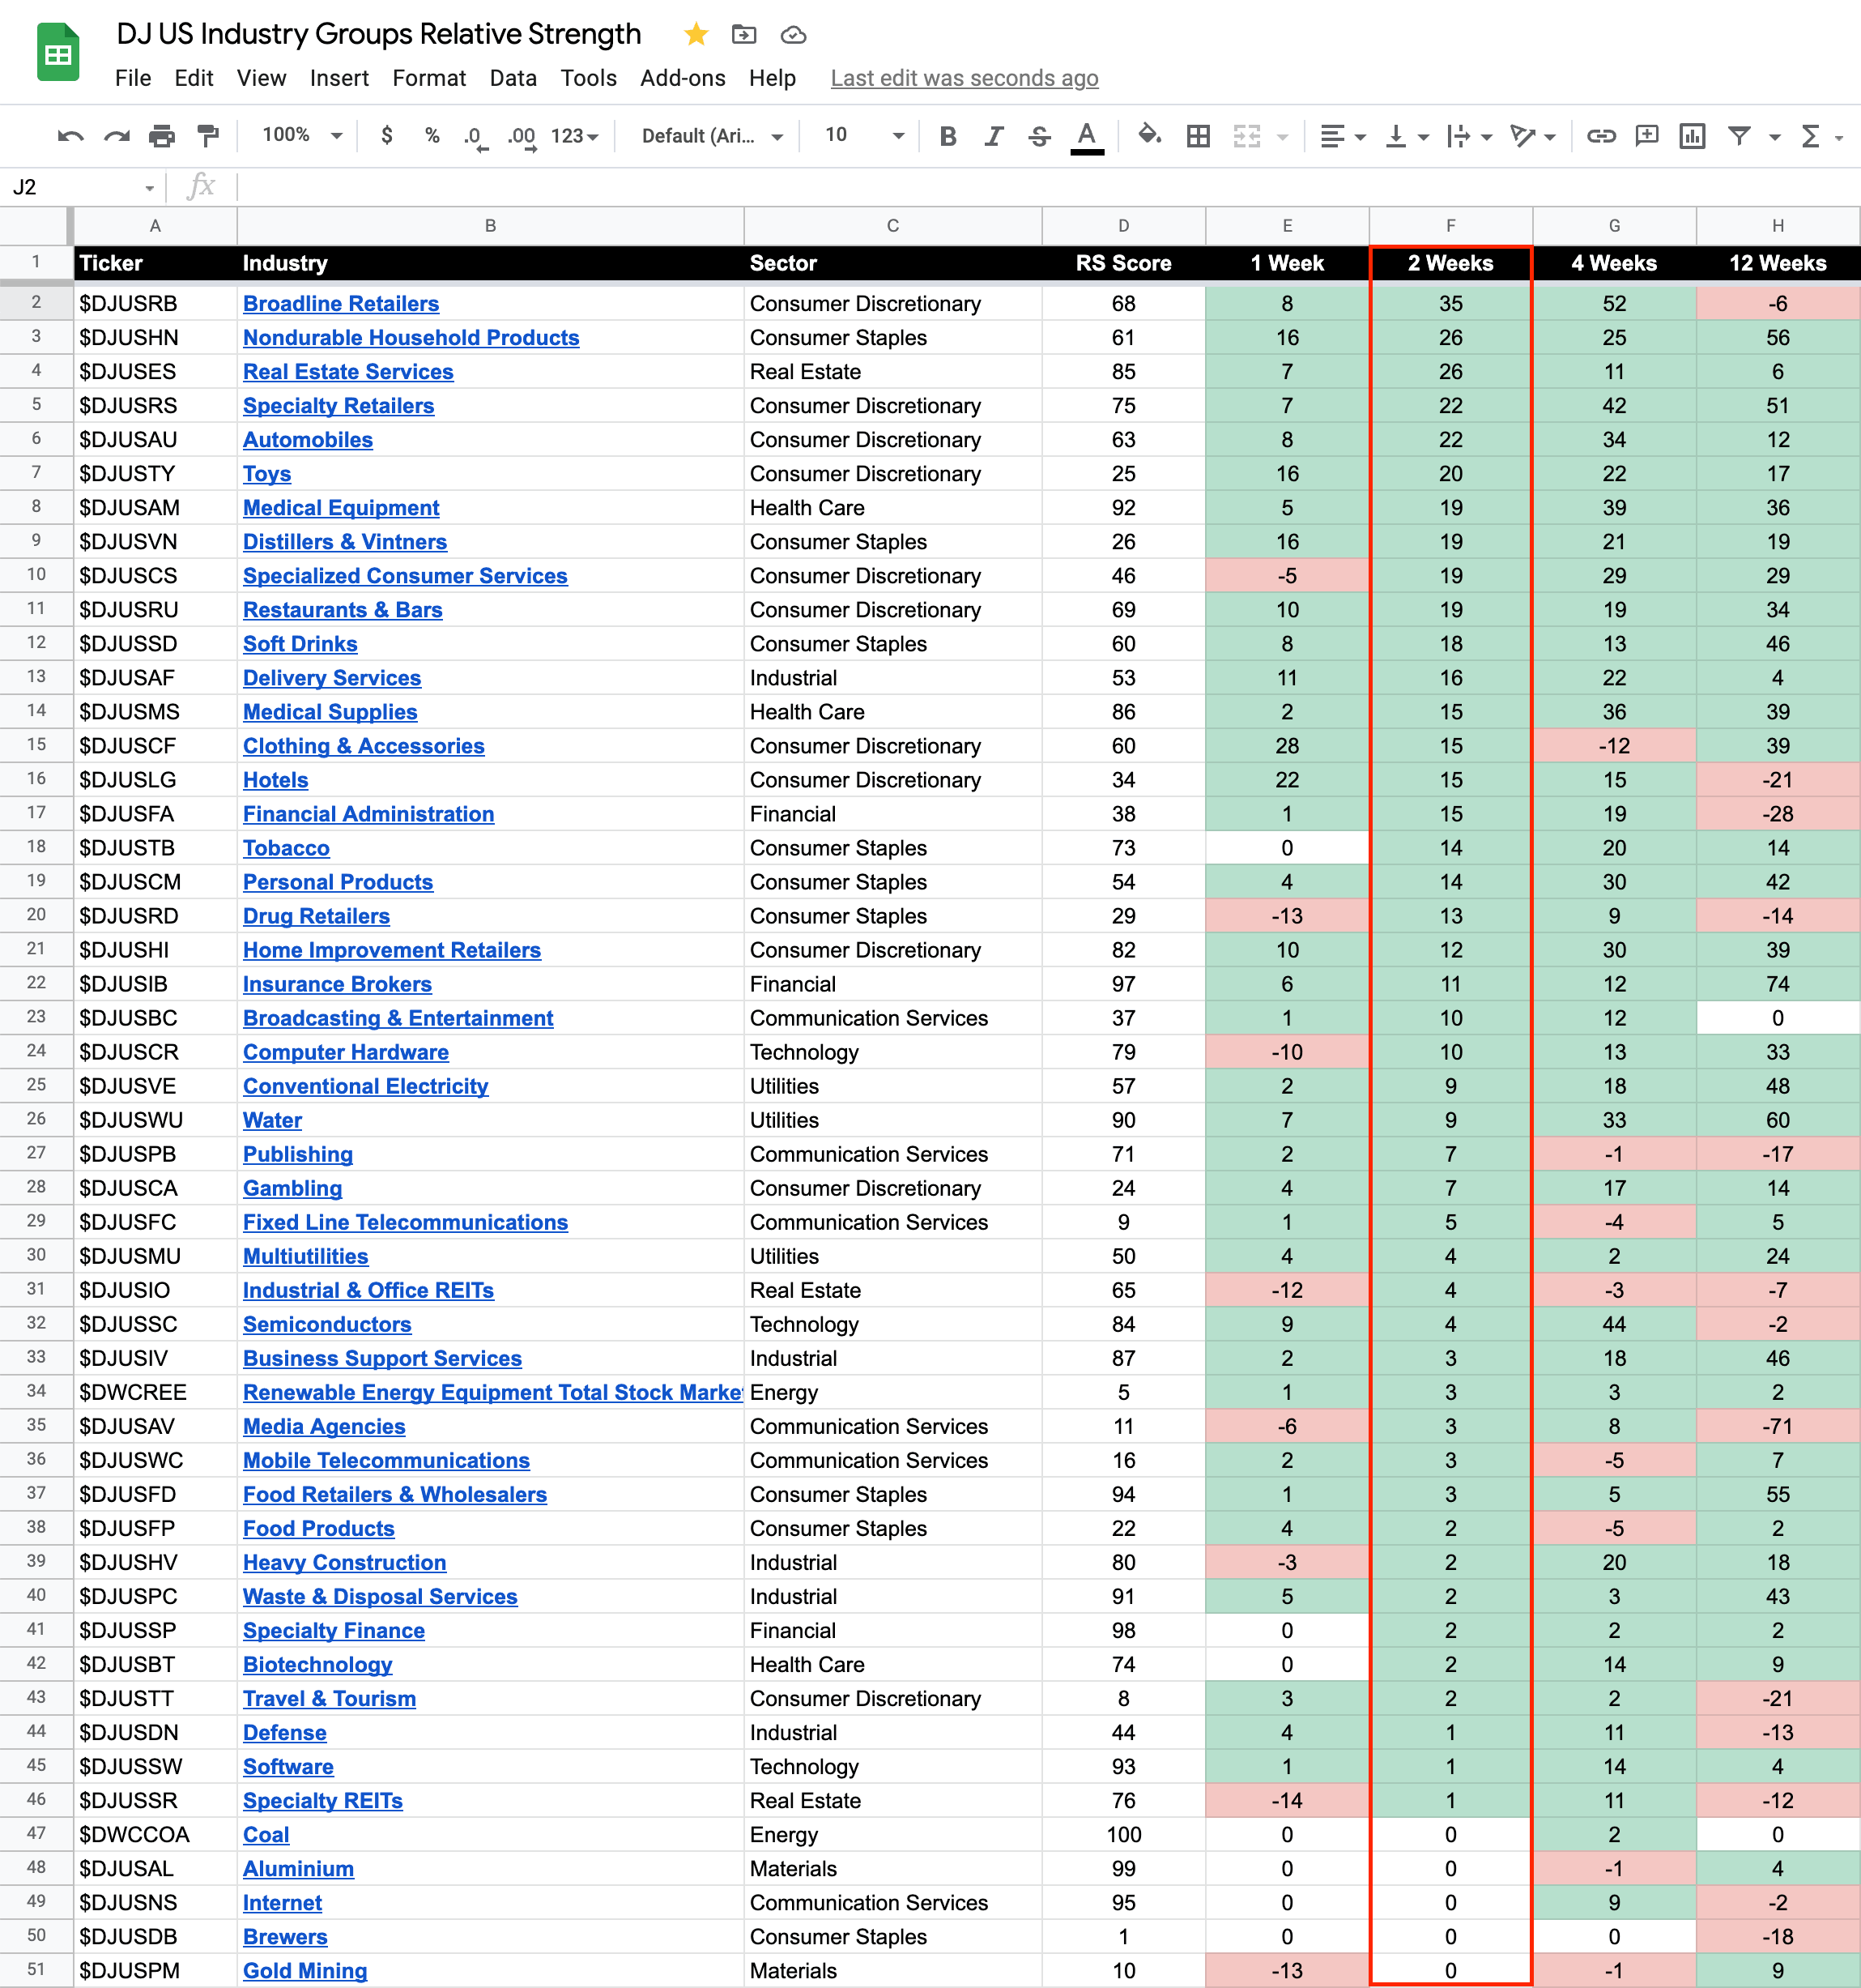Image resolution: width=1861 pixels, height=1988 pixels.
Task: Open the Broadline Retailers link
Action: [341, 303]
